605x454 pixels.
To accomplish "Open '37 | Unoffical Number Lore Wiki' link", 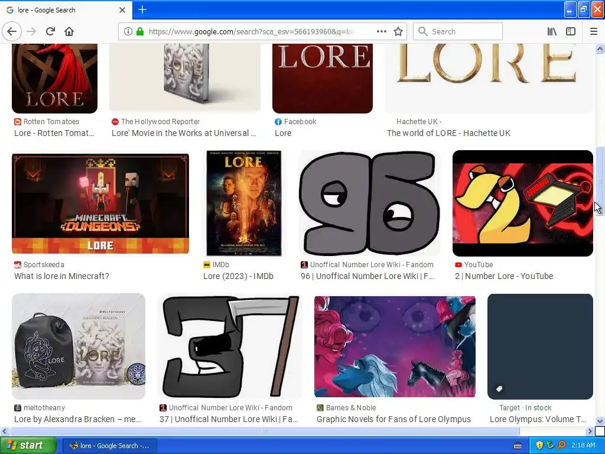I will [229, 419].
